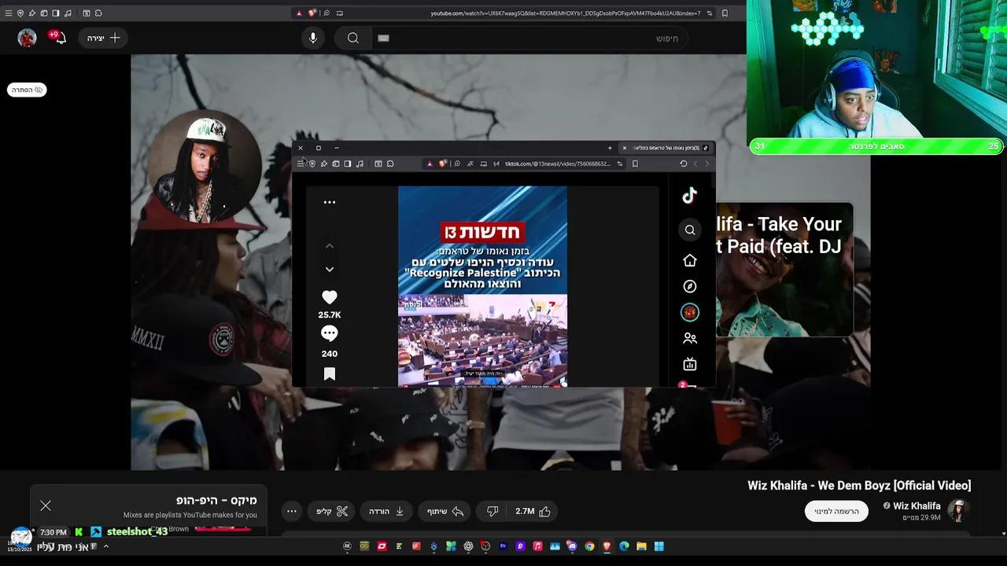This screenshot has height=566, width=1007.
Task: Open the YouTube window's browser hamburger menu
Action: (9, 13)
